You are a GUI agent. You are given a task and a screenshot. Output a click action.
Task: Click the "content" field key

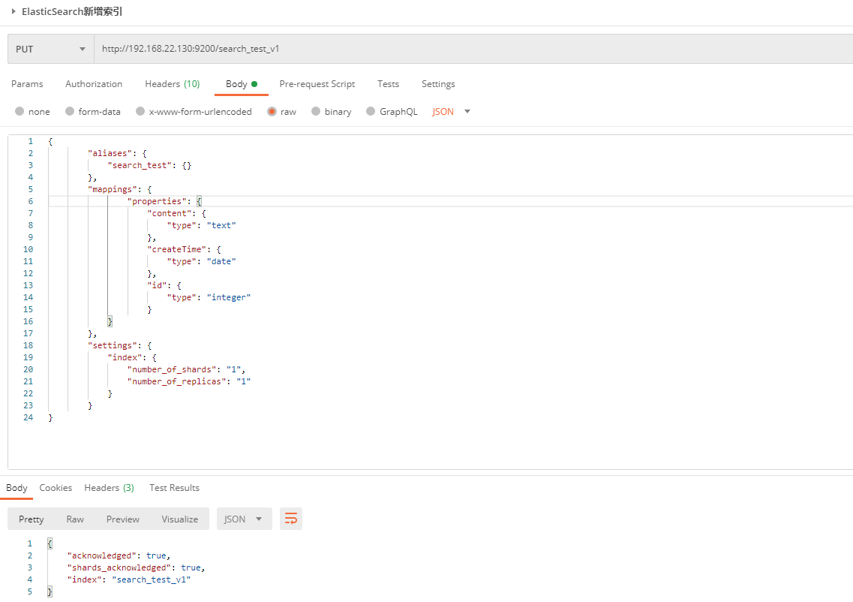(x=170, y=213)
